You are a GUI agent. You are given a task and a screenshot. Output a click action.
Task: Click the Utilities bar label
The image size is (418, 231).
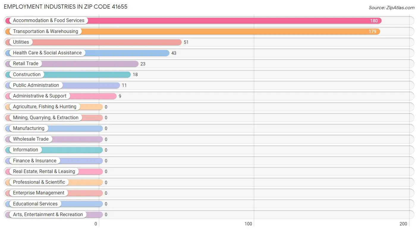click(x=21, y=42)
